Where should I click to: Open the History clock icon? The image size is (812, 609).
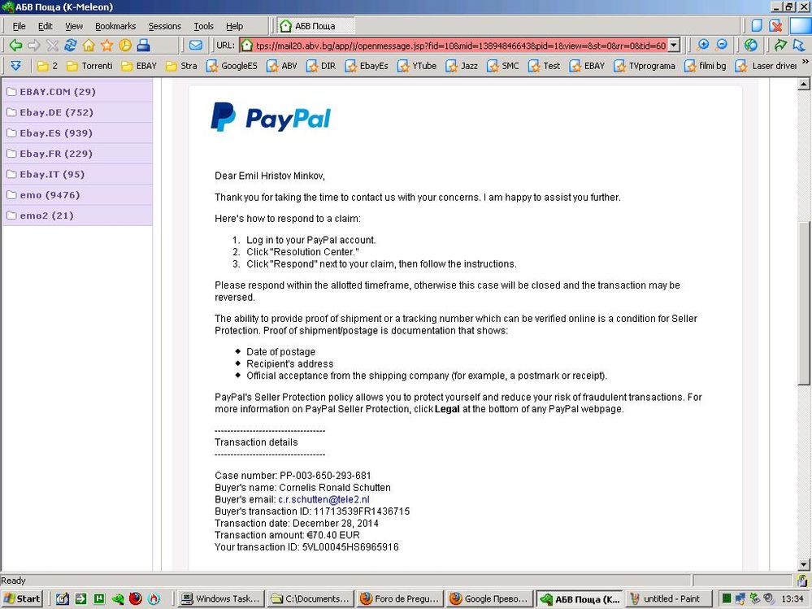click(x=125, y=46)
